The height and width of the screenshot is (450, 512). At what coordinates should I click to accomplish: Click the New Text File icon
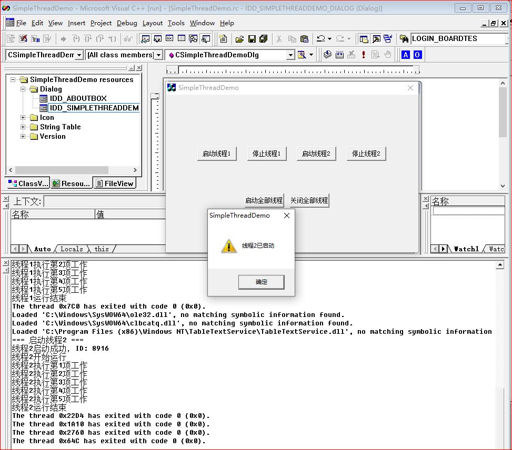223,39
